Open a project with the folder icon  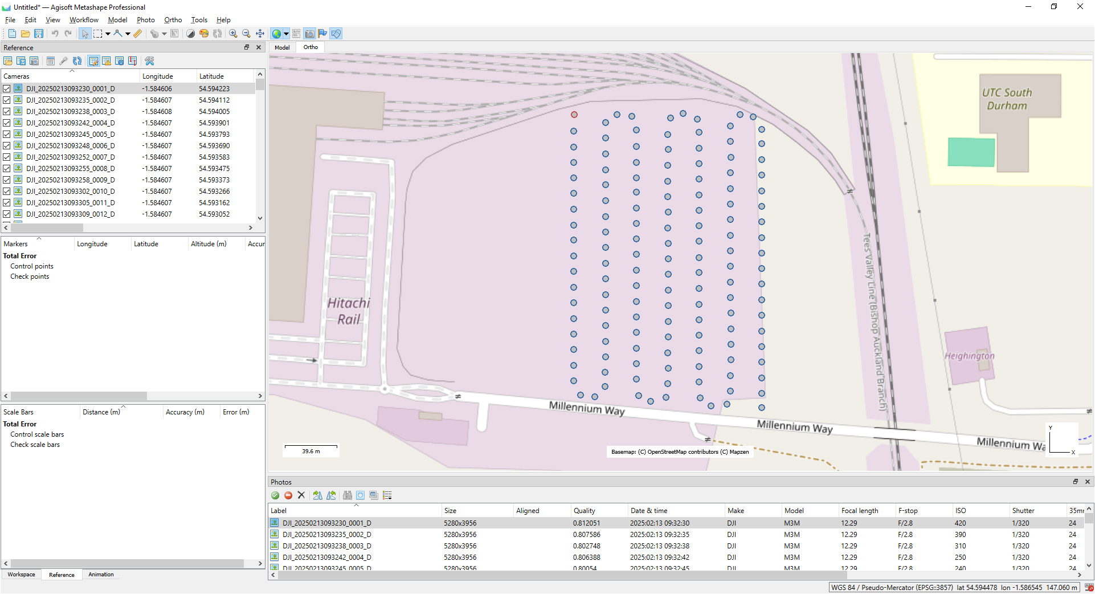[x=26, y=34]
